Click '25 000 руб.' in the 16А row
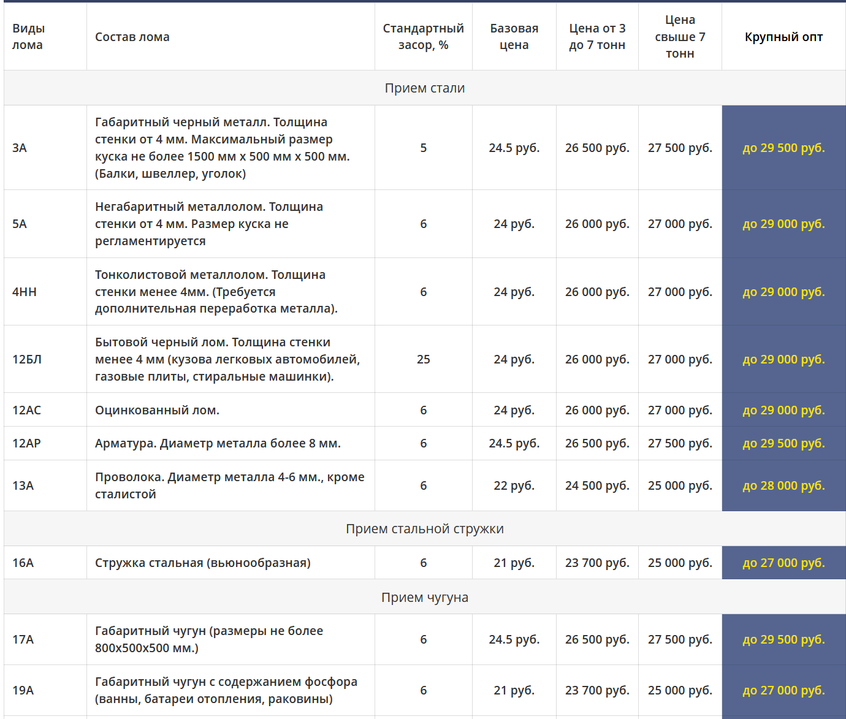Screen dimensions: 846x719 [x=680, y=563]
